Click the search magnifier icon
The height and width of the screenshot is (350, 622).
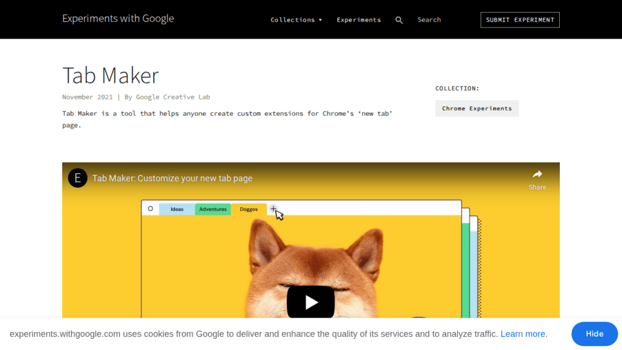click(399, 20)
